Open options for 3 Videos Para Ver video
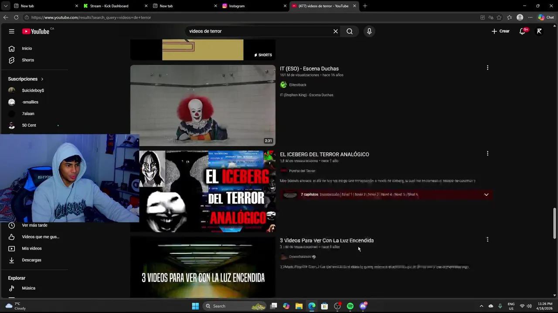The height and width of the screenshot is (313, 558). coord(487,240)
